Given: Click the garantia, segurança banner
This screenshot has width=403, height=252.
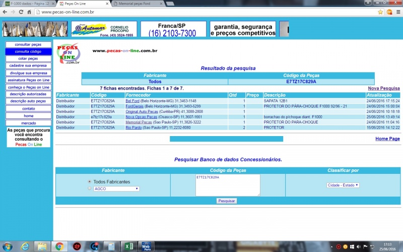Looking at the screenshot, I should [243, 29].
